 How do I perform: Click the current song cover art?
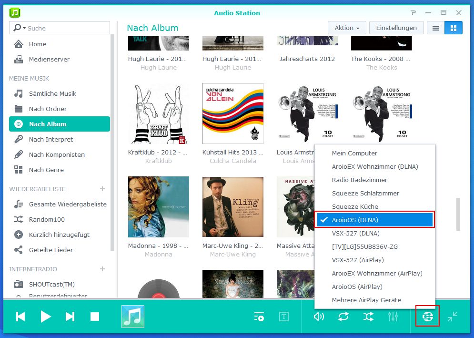click(x=133, y=317)
